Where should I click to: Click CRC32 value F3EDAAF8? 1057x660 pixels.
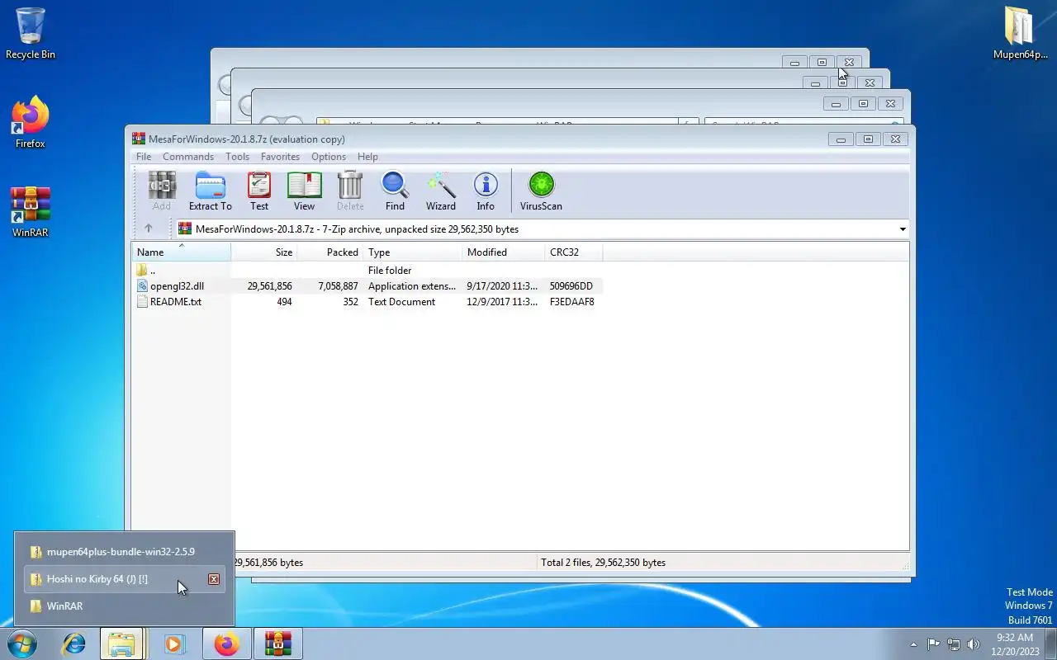click(571, 302)
